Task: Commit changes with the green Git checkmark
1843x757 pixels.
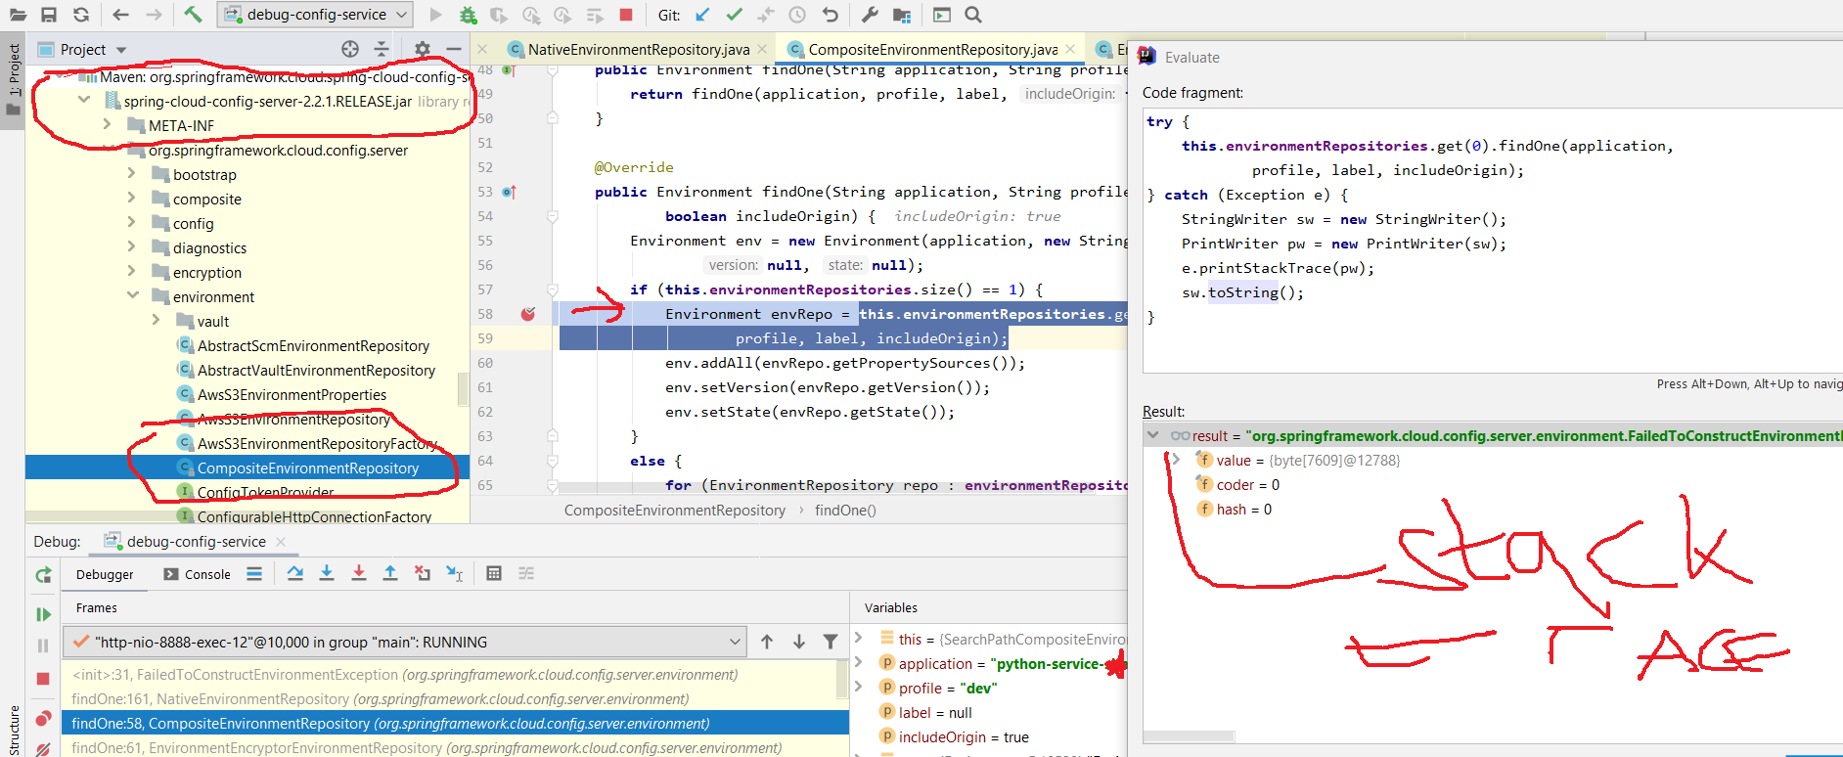Action: pyautogui.click(x=734, y=15)
